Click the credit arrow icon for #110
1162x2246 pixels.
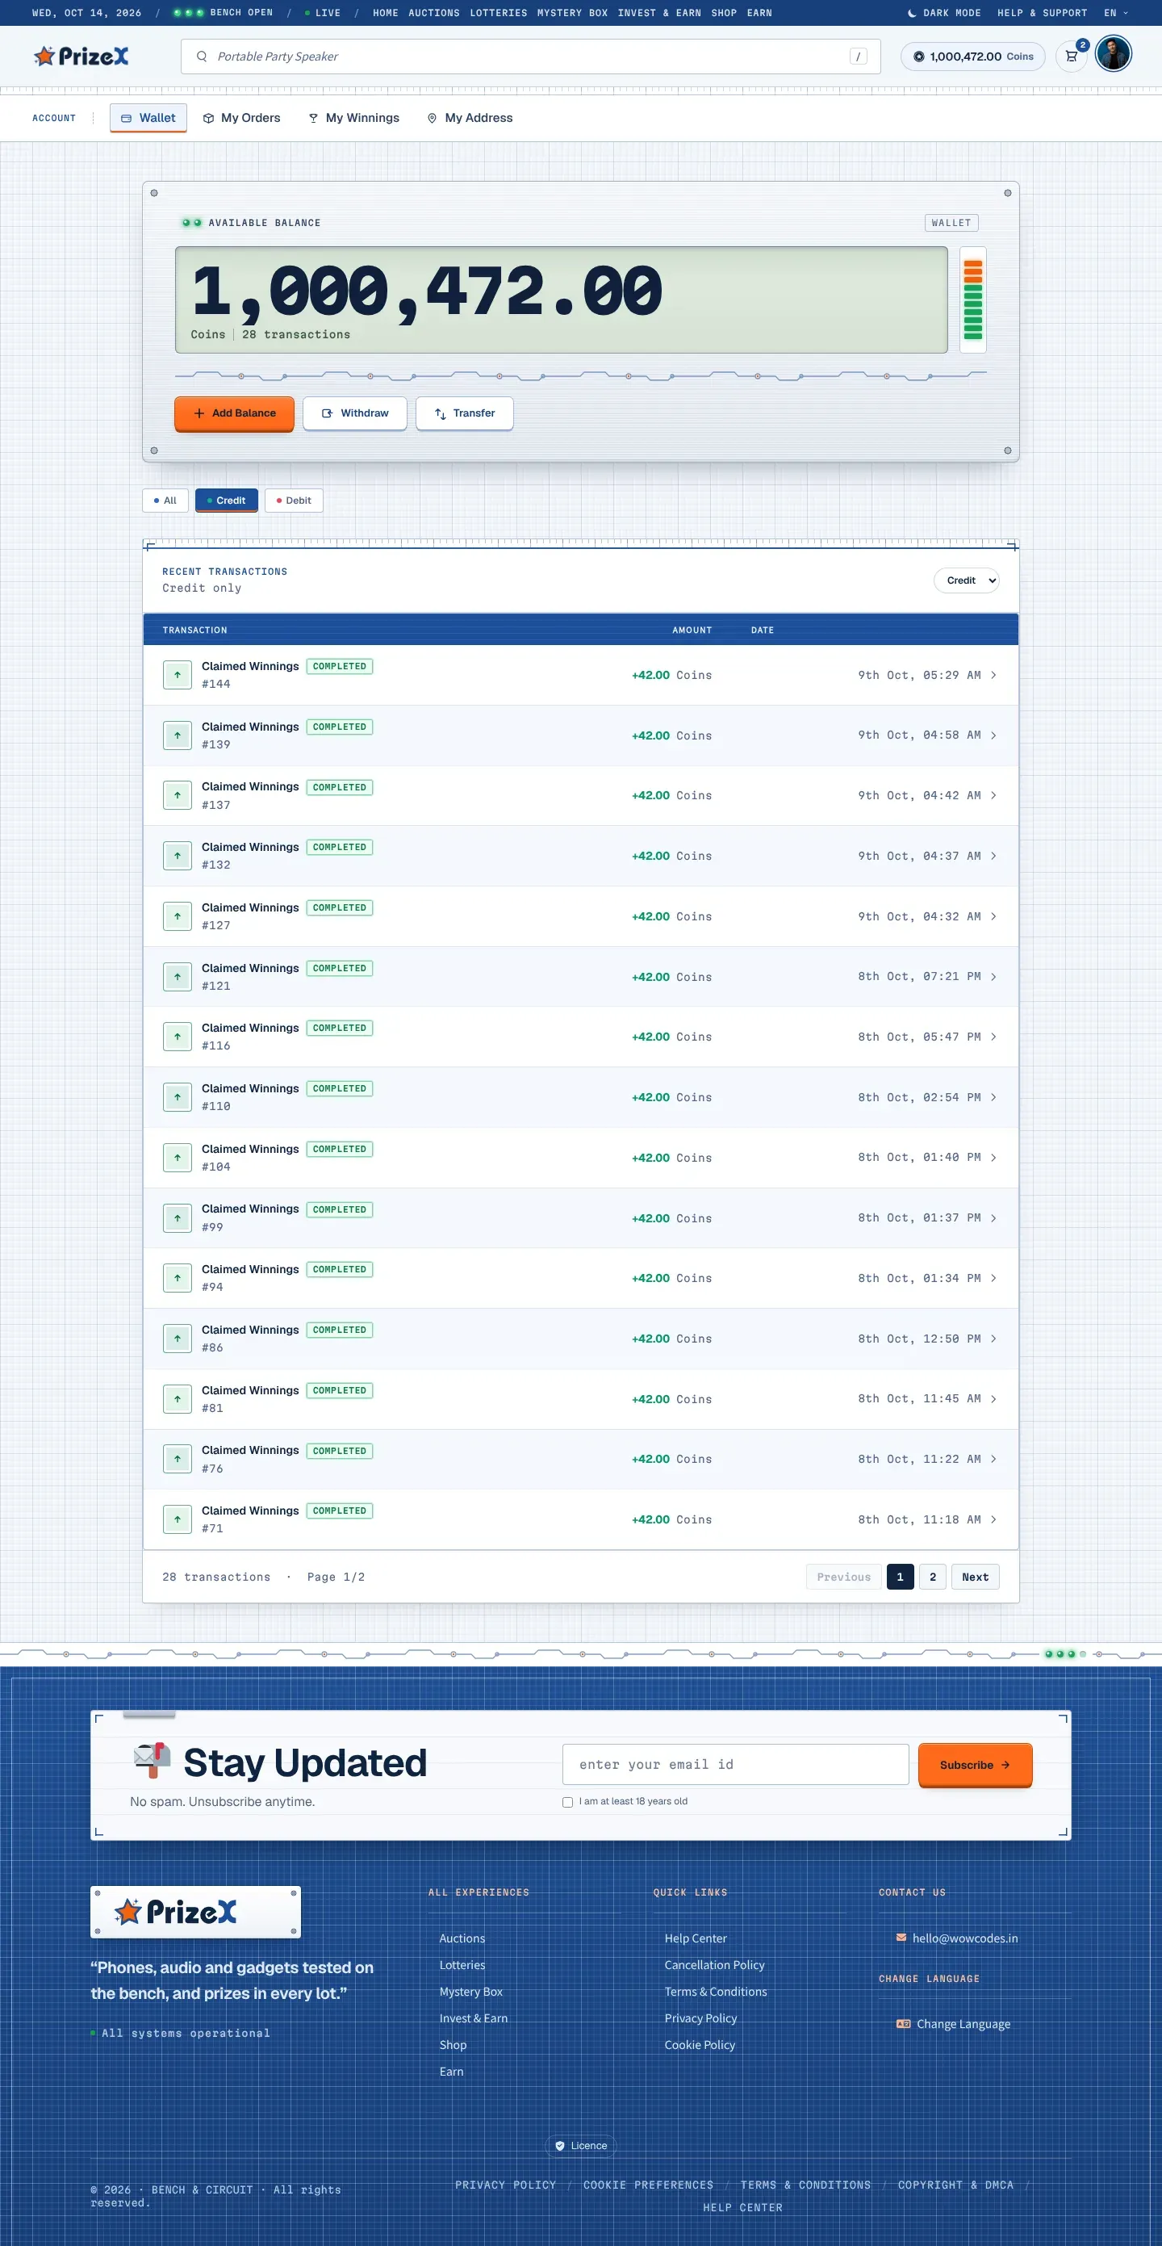click(x=177, y=1097)
